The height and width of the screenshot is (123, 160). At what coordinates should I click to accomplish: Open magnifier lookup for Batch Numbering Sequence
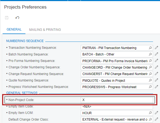[150, 54]
